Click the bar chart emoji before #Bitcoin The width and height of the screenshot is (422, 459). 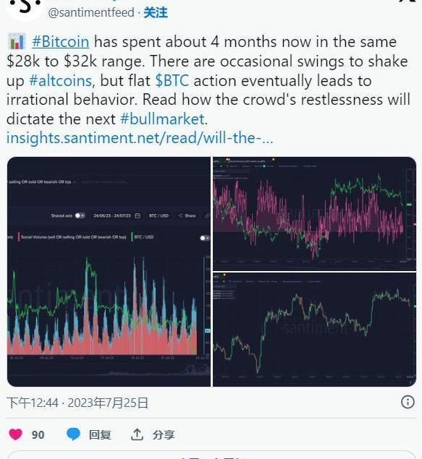(17, 41)
